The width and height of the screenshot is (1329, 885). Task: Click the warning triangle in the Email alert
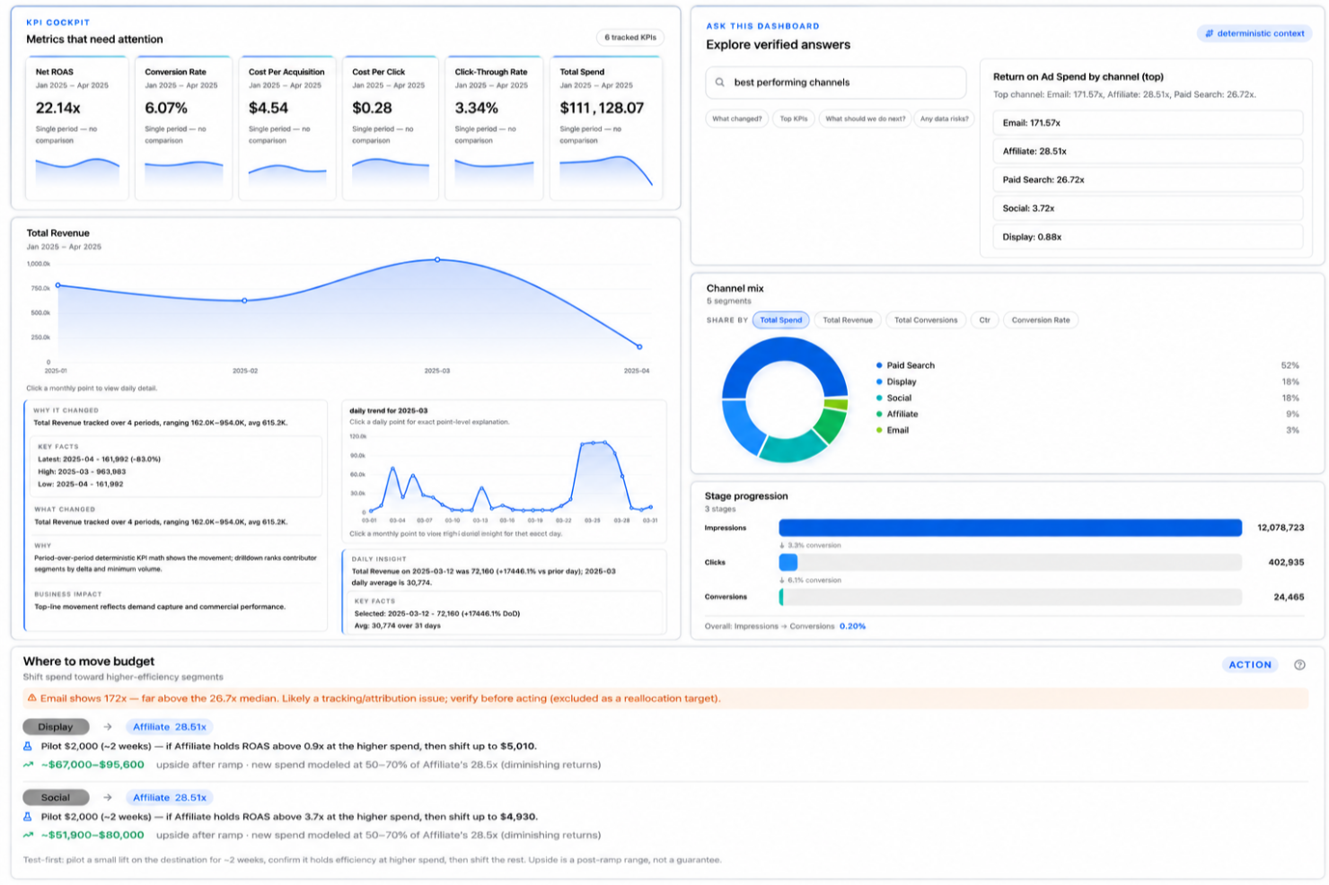31,698
